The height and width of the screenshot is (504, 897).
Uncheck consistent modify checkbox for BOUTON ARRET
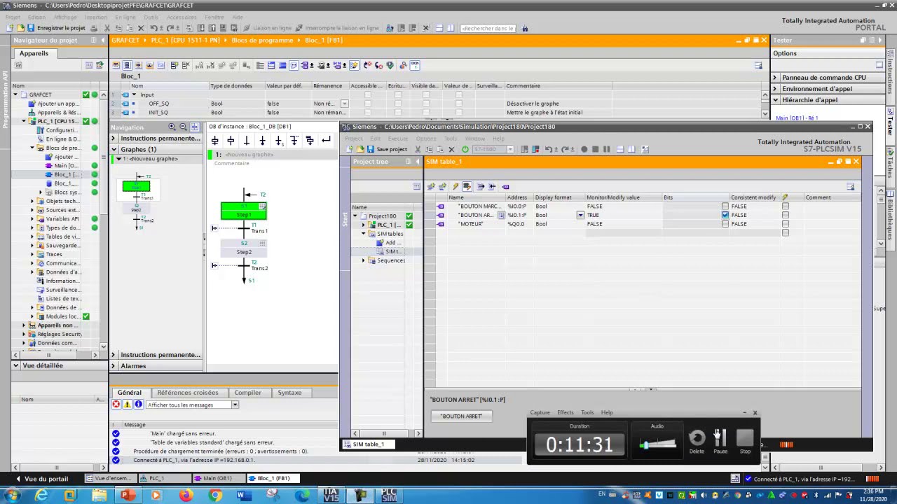(725, 215)
